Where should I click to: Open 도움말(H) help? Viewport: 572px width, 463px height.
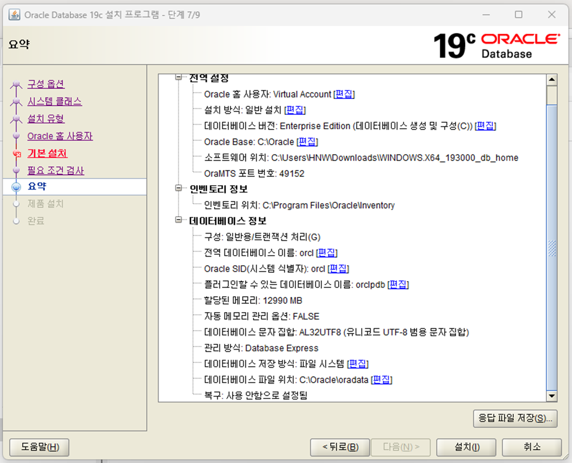point(40,447)
